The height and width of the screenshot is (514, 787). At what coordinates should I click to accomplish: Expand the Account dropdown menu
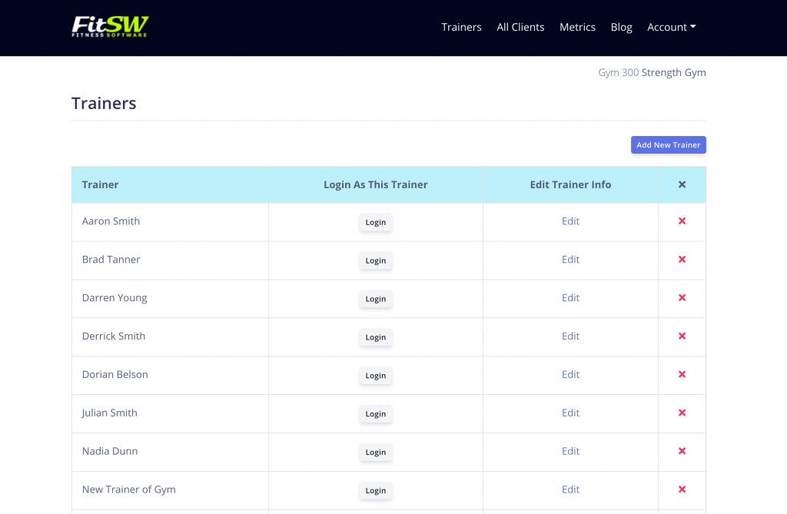671,27
